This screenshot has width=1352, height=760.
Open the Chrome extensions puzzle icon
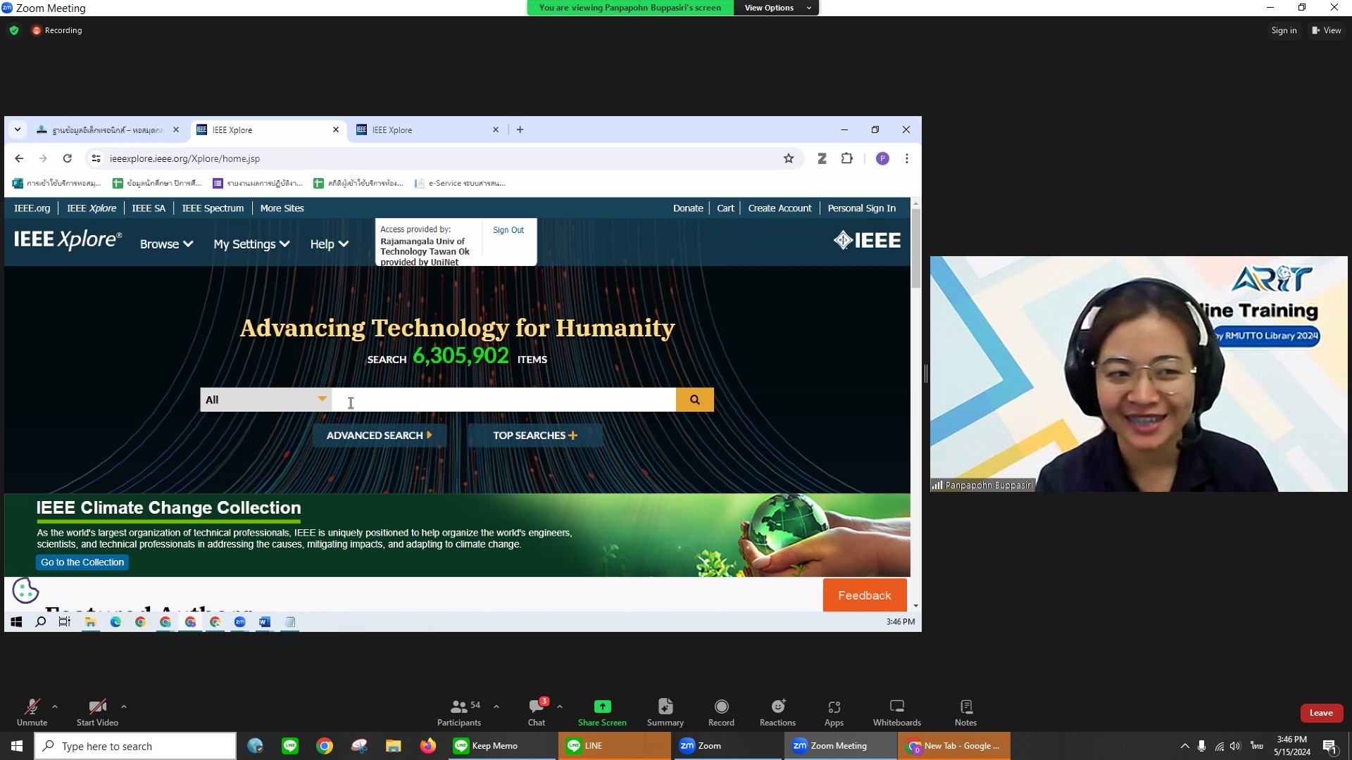(847, 158)
